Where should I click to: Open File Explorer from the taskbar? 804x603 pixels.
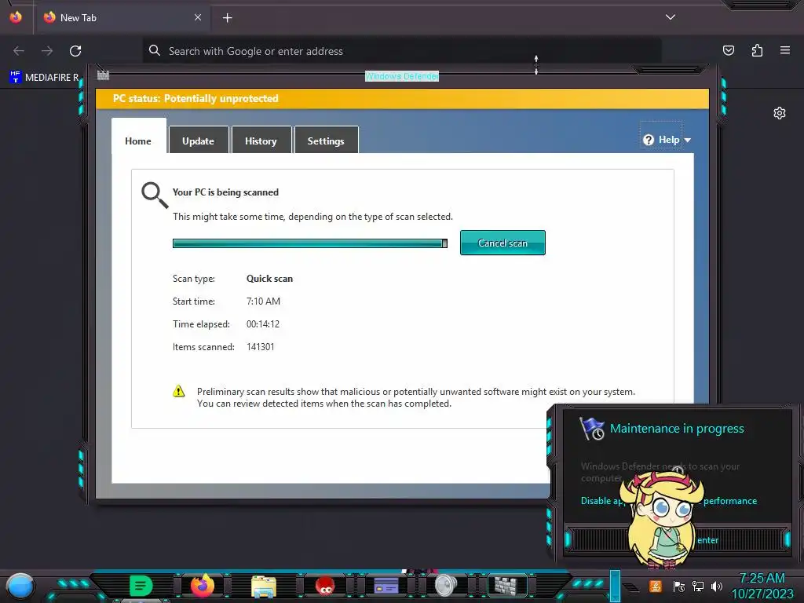264,586
